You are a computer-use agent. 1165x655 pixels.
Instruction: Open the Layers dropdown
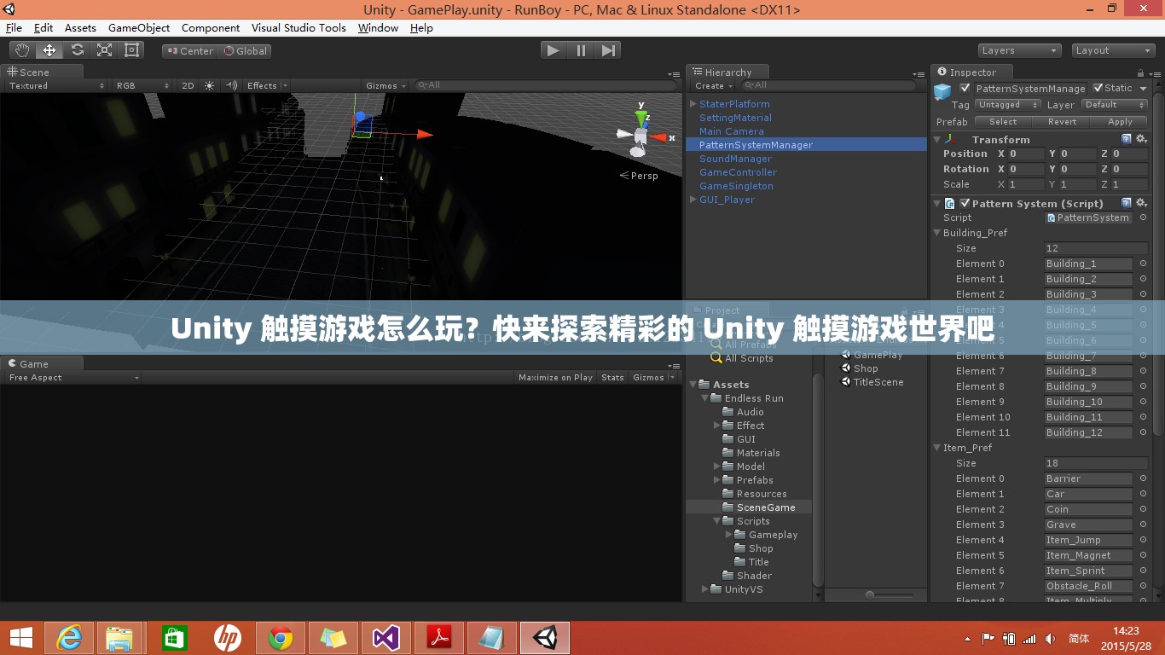pyautogui.click(x=1019, y=50)
